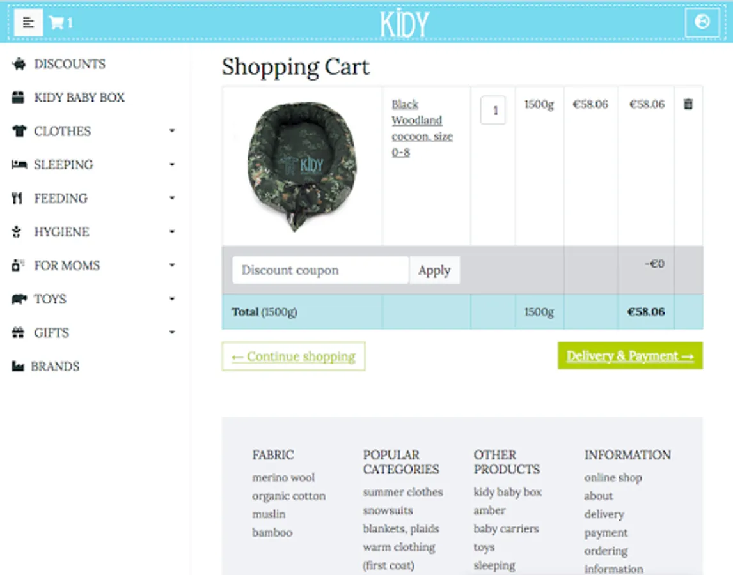Viewport: 733px width, 575px height.
Task: Open kidy baby box footer link
Action: click(508, 492)
